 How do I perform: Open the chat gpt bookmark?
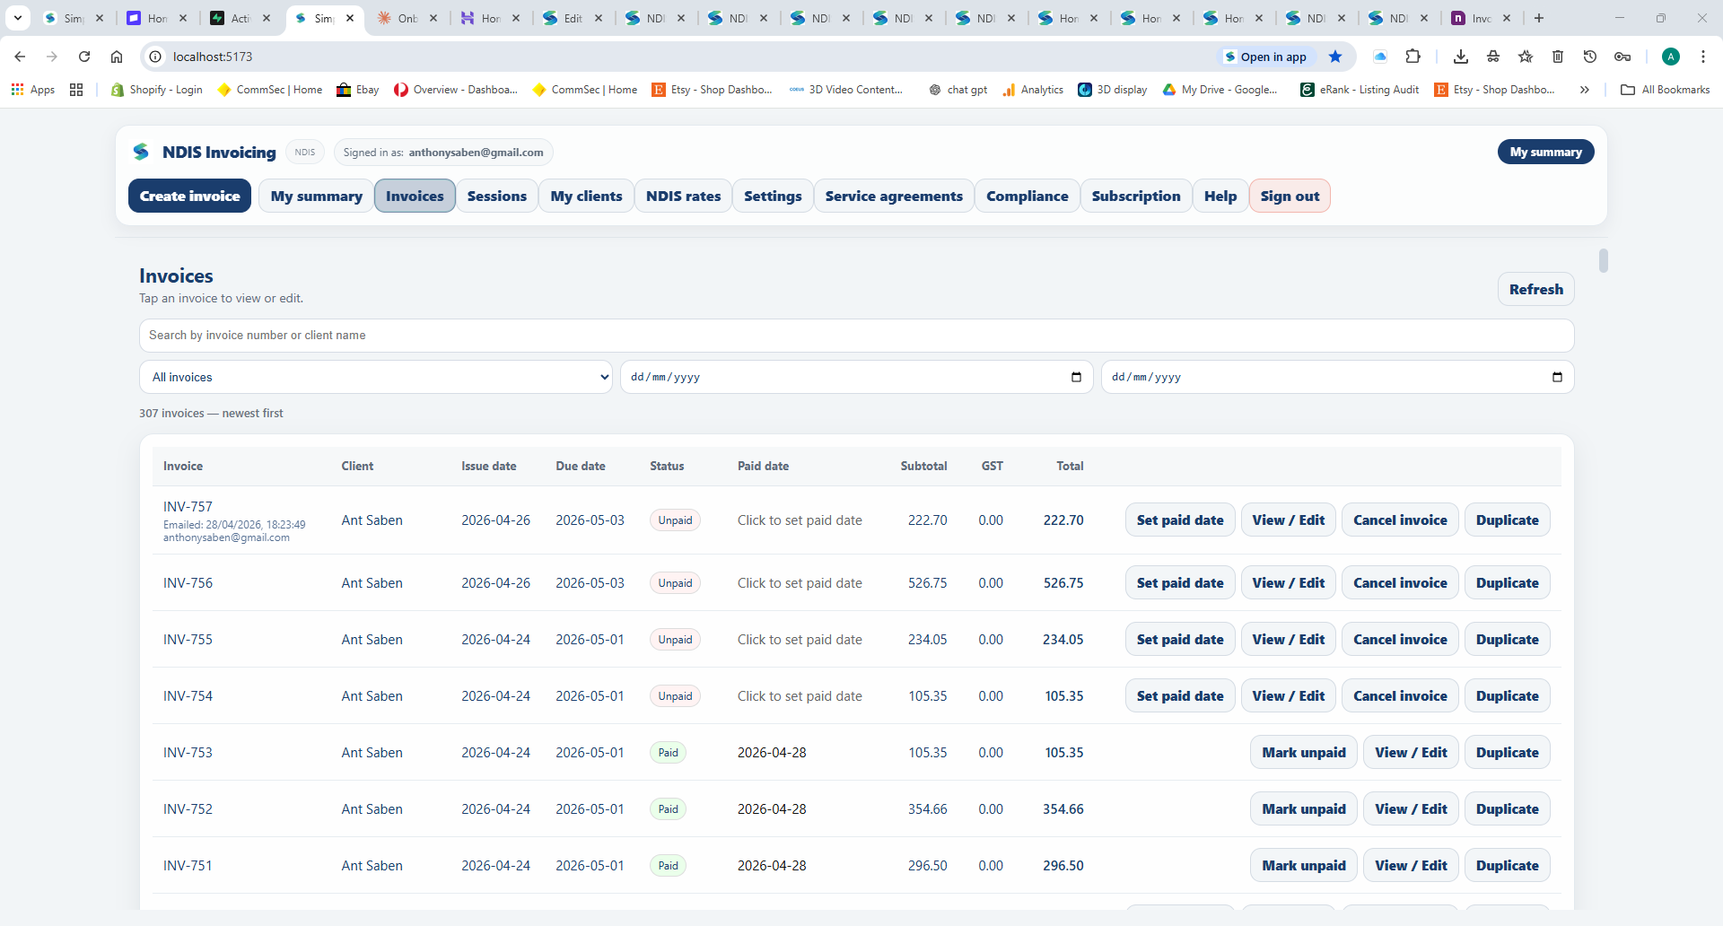tap(958, 90)
